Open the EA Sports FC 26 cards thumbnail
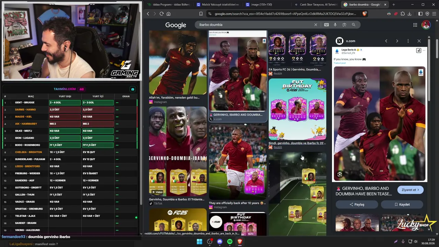Viewport: 439px width, 247px height. [x=297, y=49]
